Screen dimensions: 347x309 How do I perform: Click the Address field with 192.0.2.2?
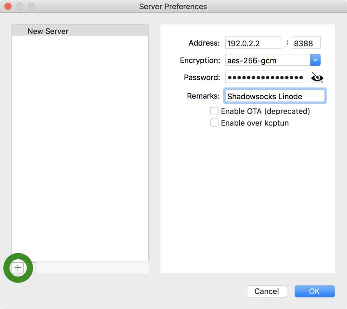pos(253,43)
